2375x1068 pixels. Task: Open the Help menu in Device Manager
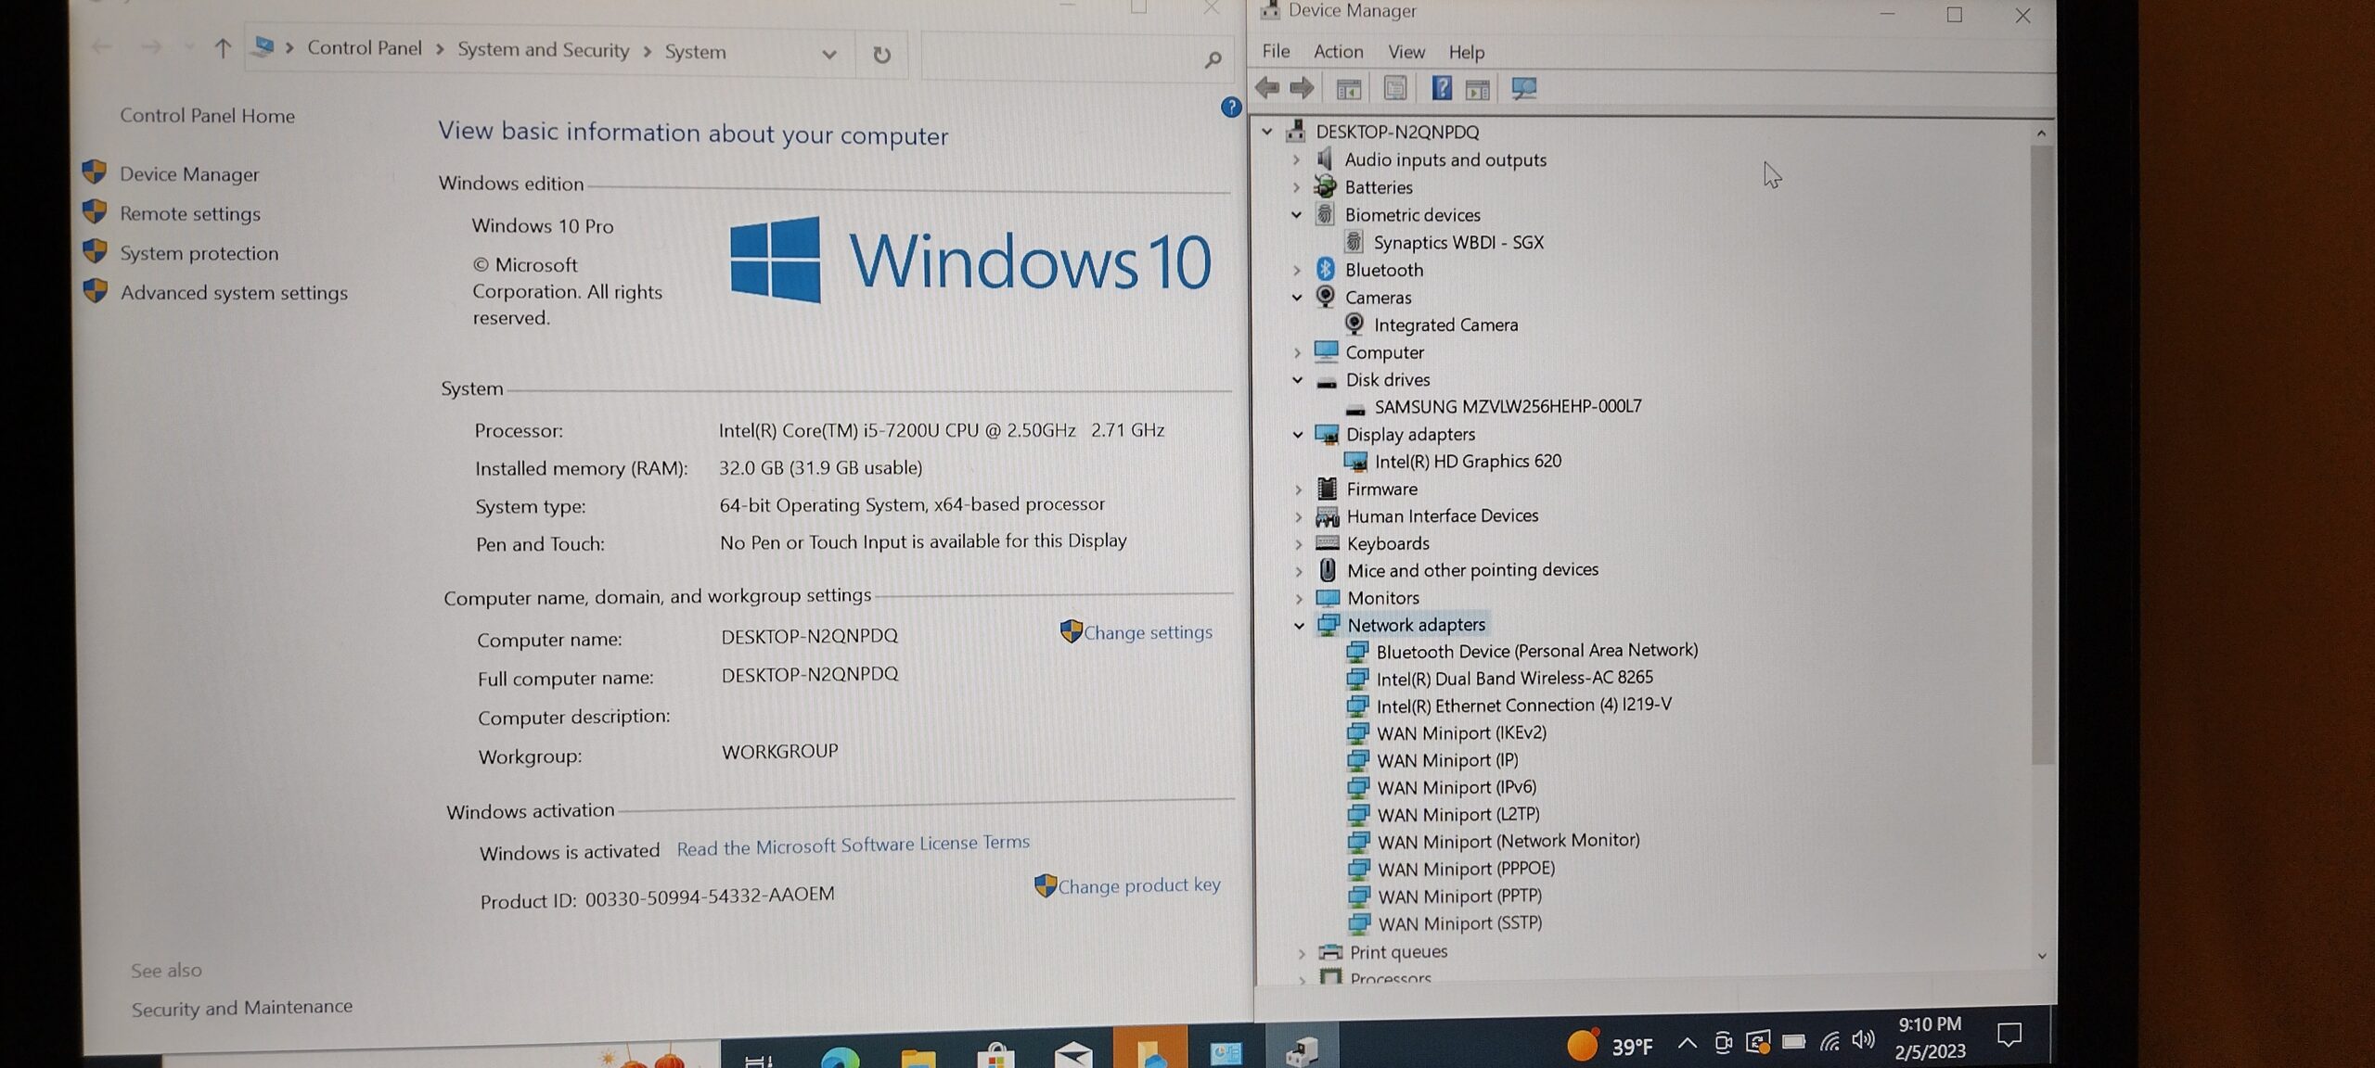pyautogui.click(x=1467, y=53)
